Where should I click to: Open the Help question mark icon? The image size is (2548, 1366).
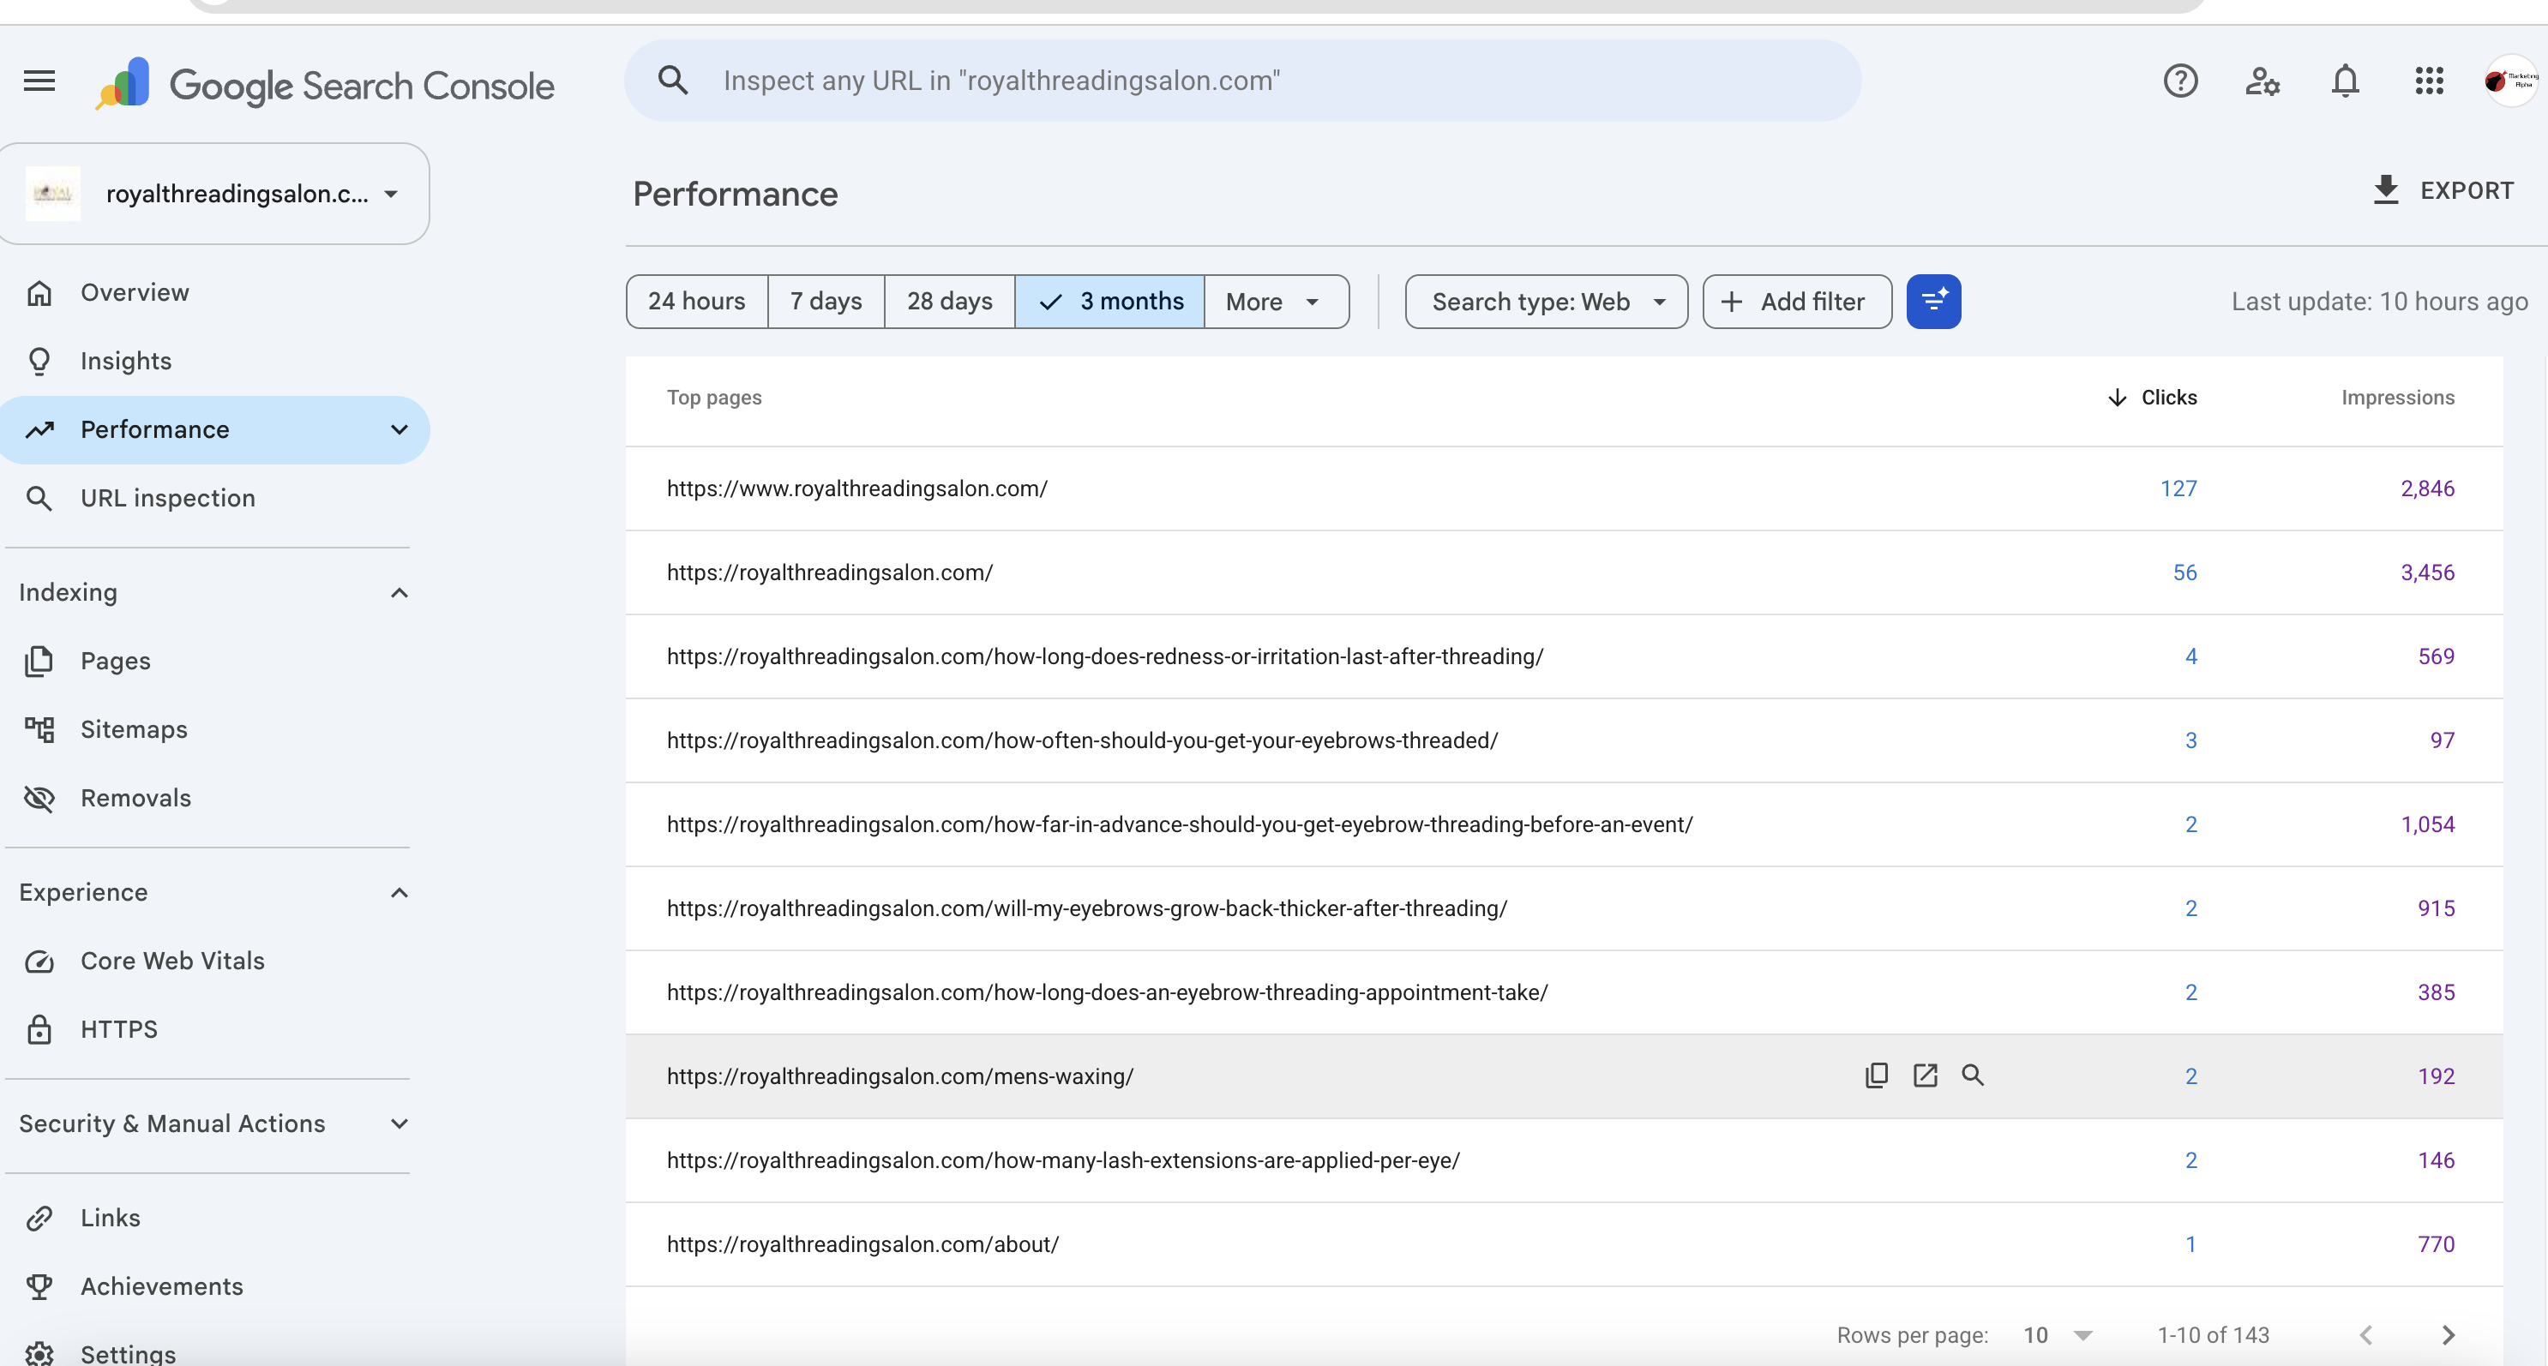[x=2180, y=81]
